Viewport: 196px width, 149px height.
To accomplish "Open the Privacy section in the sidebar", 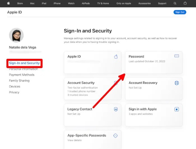I will 14,92.
